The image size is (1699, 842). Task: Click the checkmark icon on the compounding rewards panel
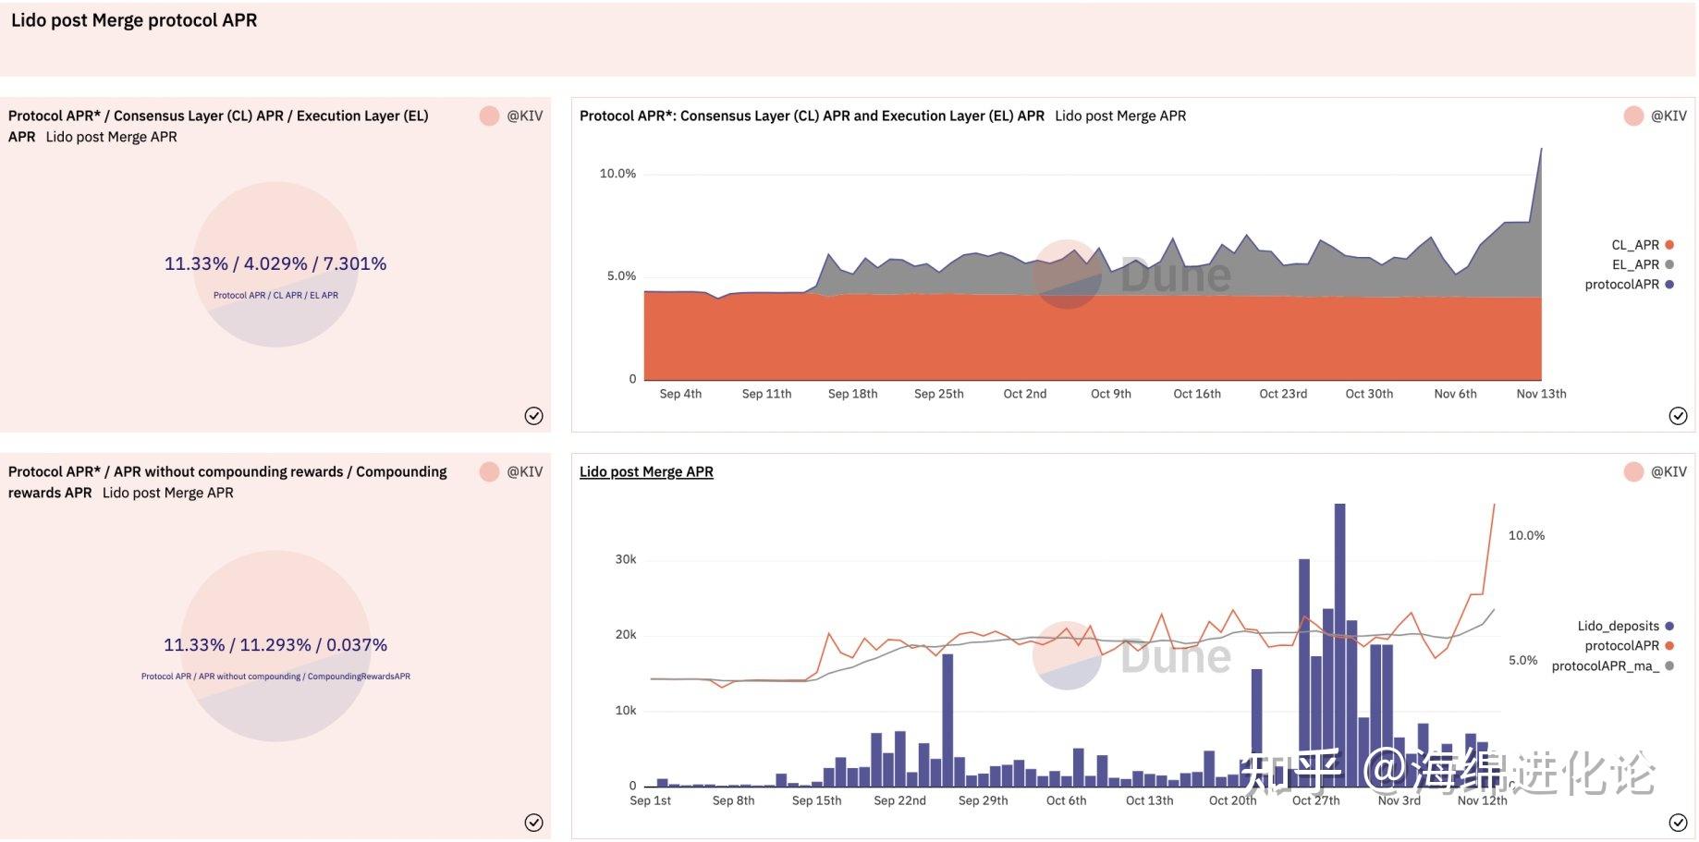point(533,823)
